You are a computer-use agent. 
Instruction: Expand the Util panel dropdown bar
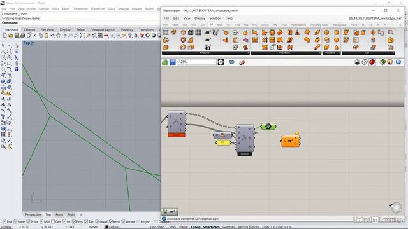click(368, 53)
